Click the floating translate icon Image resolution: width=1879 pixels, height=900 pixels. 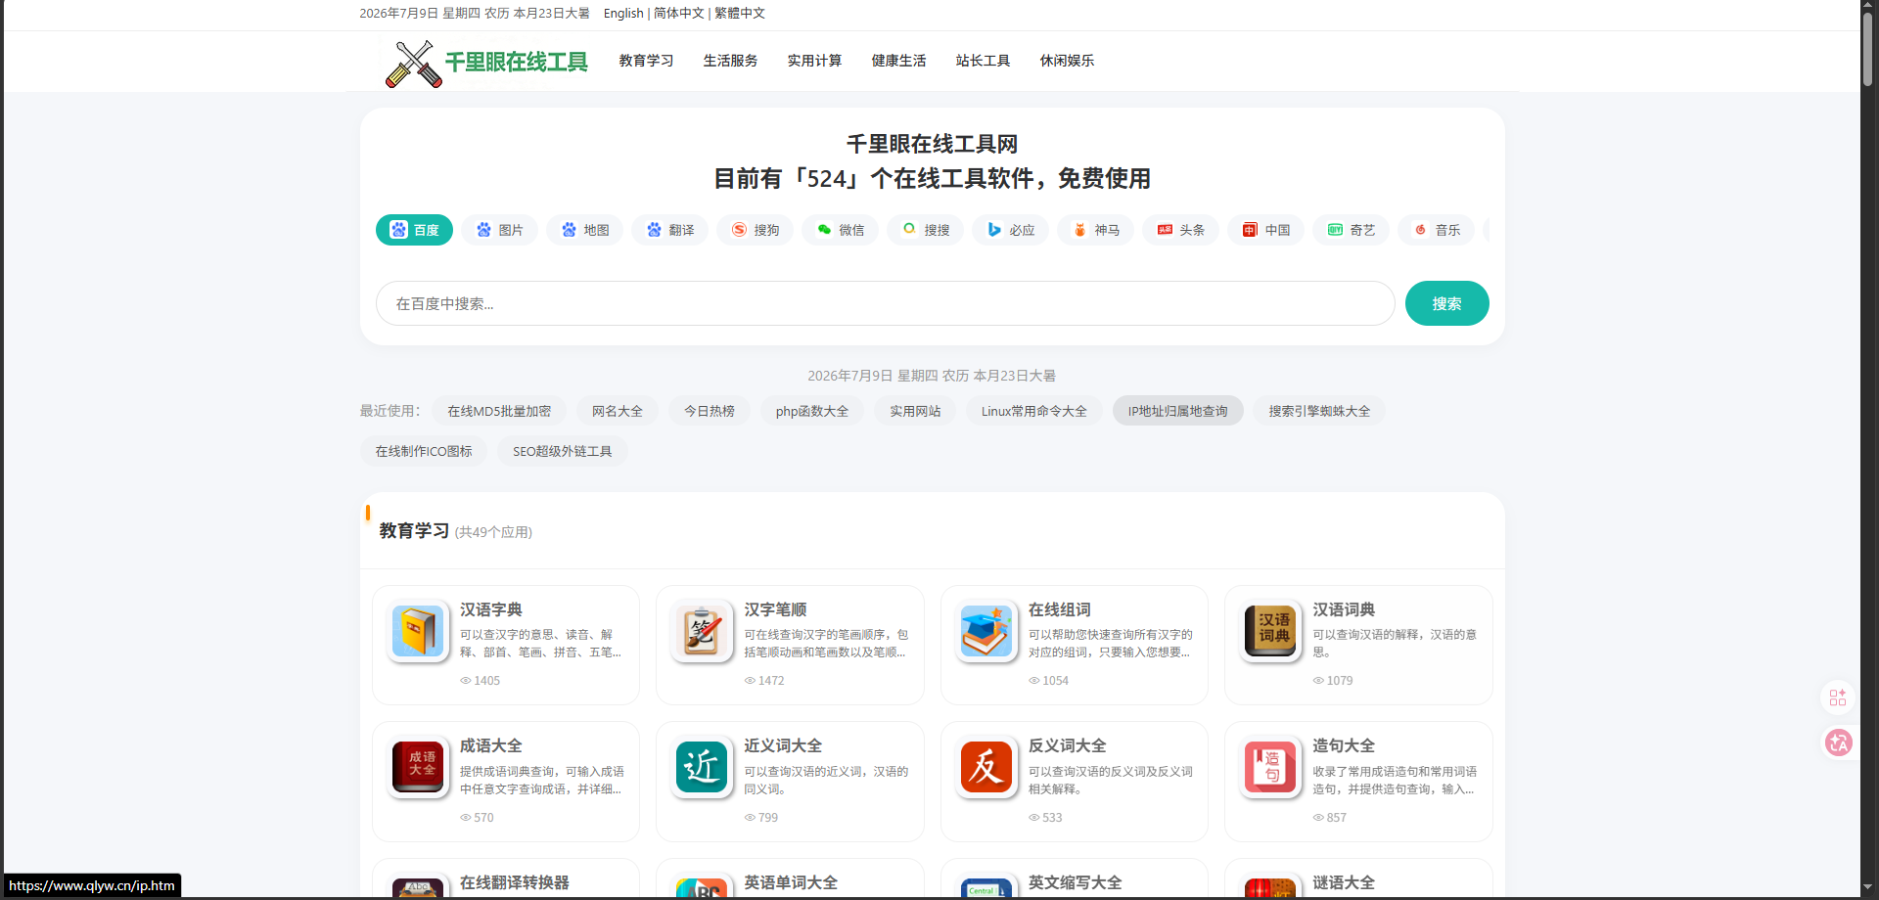click(1838, 743)
